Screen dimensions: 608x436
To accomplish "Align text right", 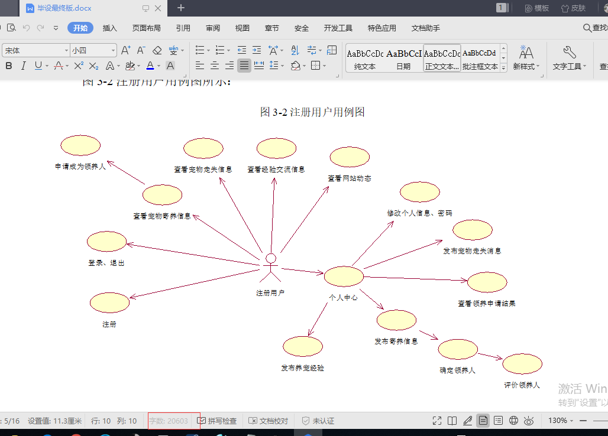I will tap(229, 66).
